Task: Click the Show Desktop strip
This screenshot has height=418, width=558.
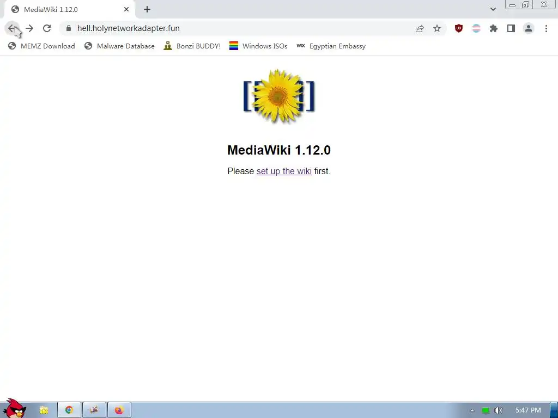Action: [x=554, y=410]
